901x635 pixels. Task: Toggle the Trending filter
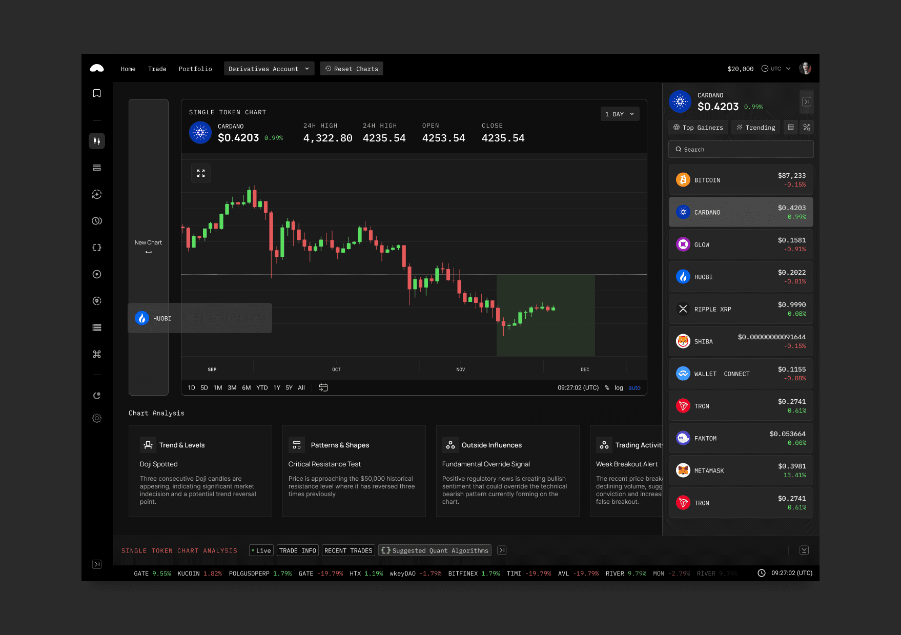coord(756,127)
